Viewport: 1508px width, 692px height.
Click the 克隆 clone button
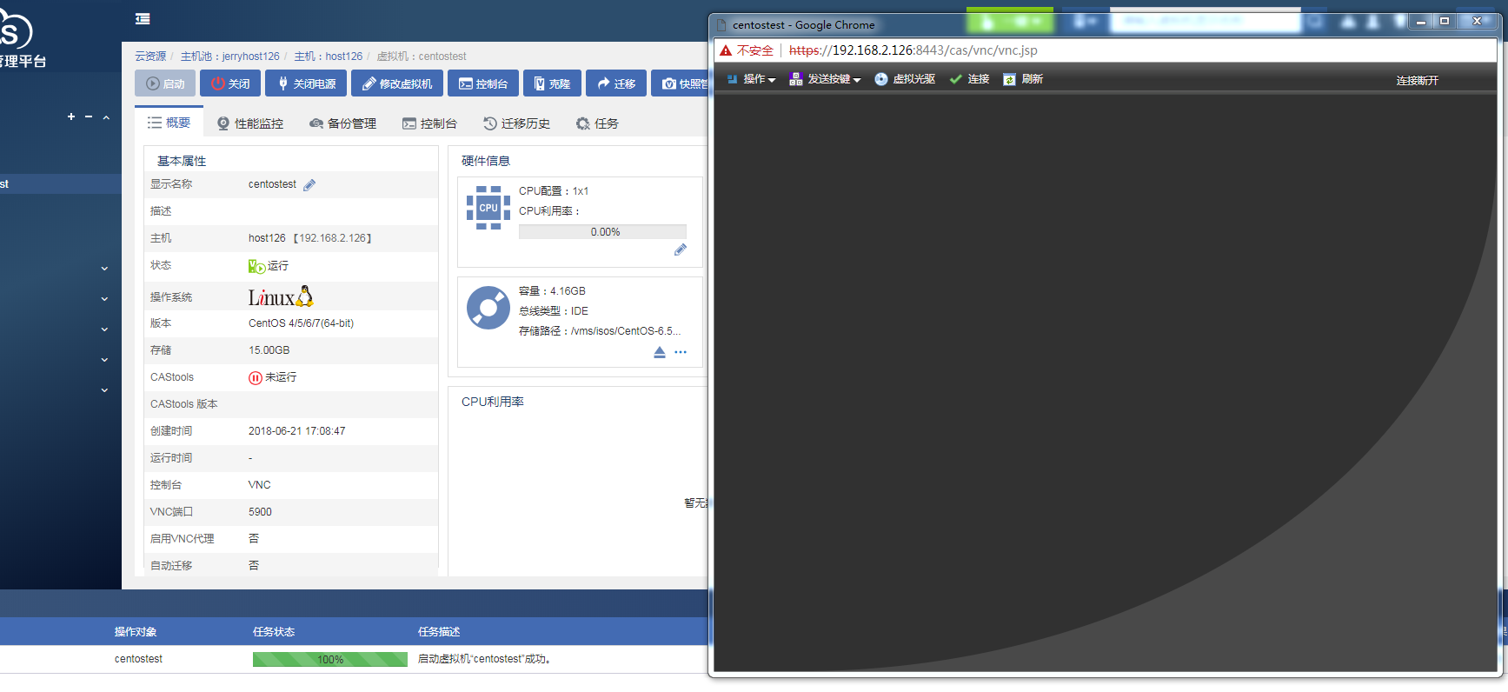(x=552, y=83)
